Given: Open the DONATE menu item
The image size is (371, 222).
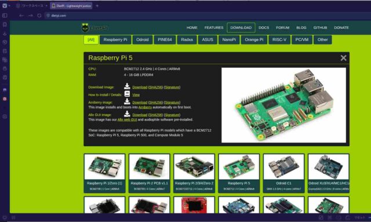Looking at the screenshot, I should click(341, 28).
